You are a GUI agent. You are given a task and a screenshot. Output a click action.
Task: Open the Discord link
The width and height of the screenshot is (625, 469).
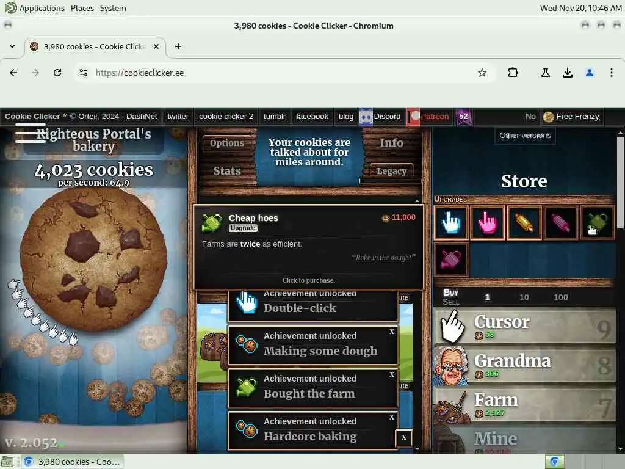click(386, 117)
